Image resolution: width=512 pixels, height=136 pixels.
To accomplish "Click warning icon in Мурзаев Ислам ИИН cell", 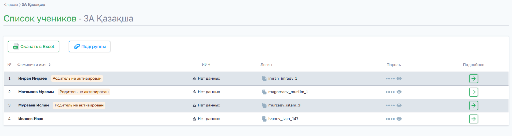I will click(194, 105).
